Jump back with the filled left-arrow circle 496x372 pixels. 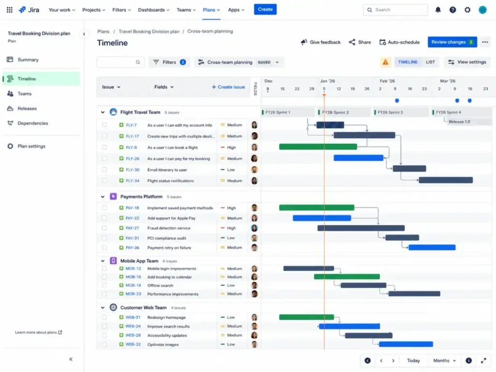click(x=367, y=360)
